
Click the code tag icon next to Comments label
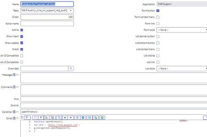pos(17,87)
